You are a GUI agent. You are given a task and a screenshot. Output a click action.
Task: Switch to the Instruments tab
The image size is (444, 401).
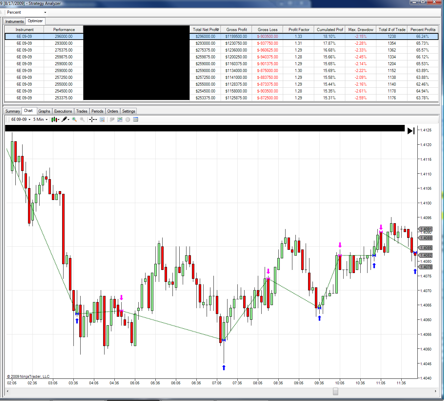coord(15,22)
